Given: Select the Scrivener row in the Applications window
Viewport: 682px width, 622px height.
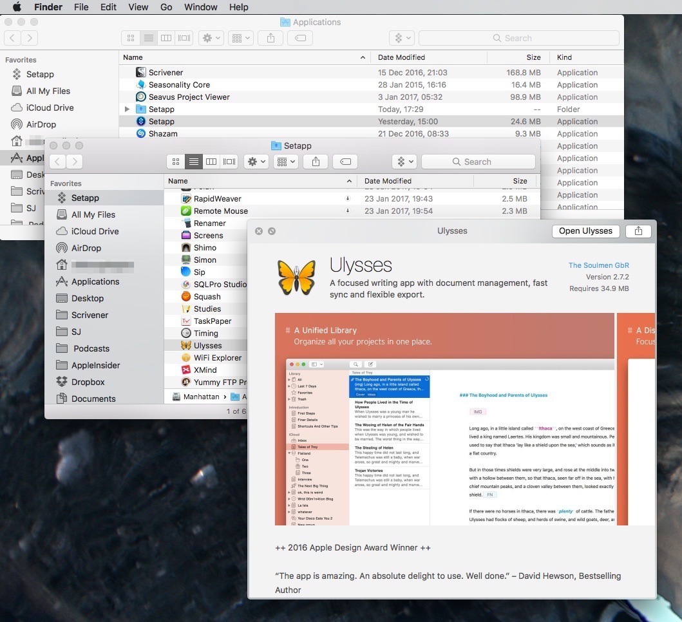Looking at the screenshot, I should (371, 73).
